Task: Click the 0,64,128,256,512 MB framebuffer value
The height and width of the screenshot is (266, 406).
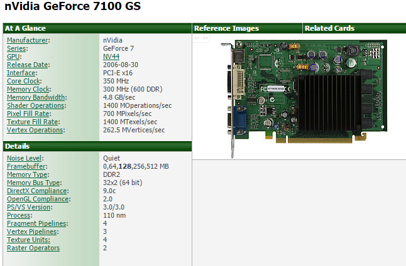Action: click(x=136, y=166)
